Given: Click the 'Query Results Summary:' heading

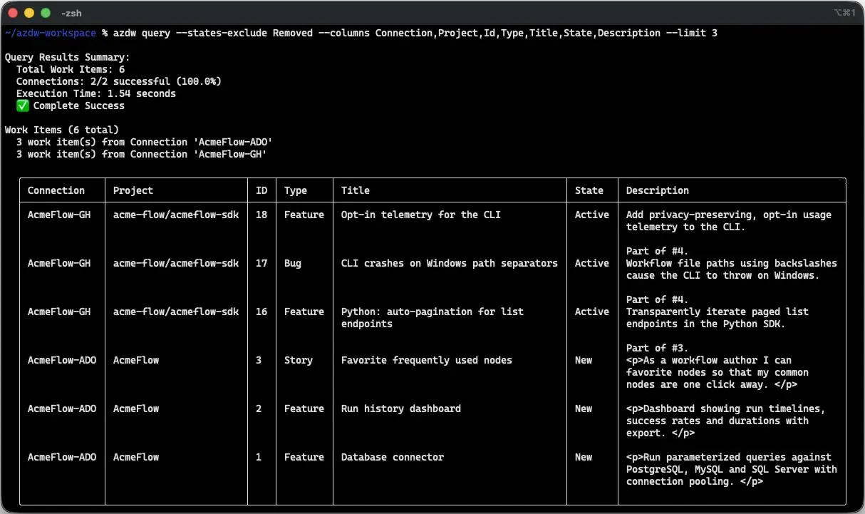Looking at the screenshot, I should 68,57.
